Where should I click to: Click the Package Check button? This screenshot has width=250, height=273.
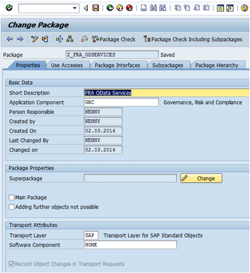point(114,39)
